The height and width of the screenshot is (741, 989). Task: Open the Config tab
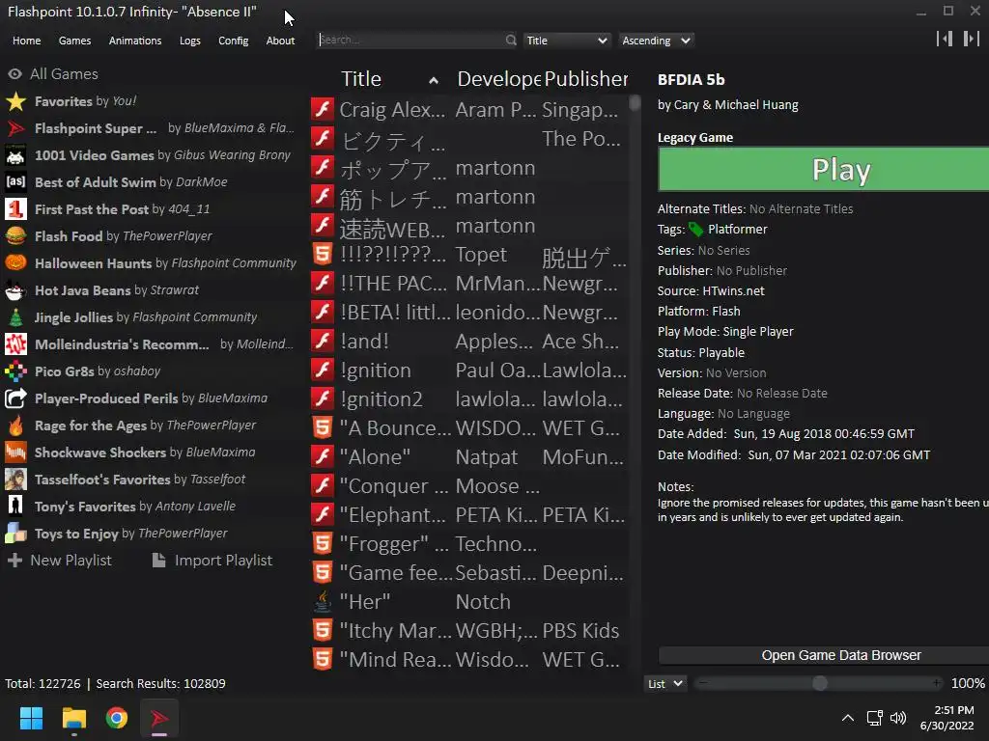[234, 41]
